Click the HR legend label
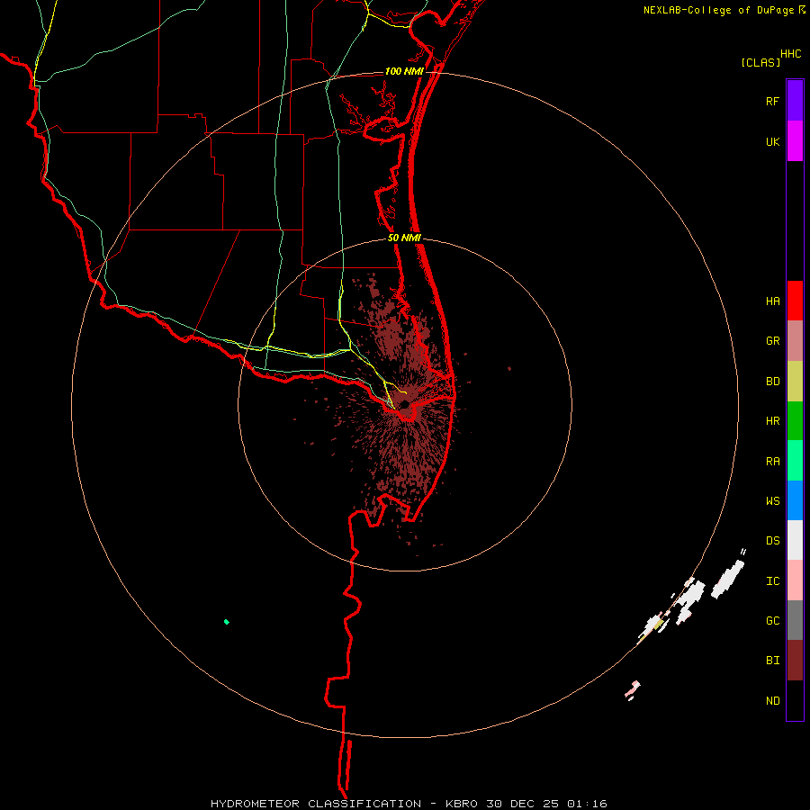Image resolution: width=810 pixels, height=810 pixels. [x=772, y=421]
